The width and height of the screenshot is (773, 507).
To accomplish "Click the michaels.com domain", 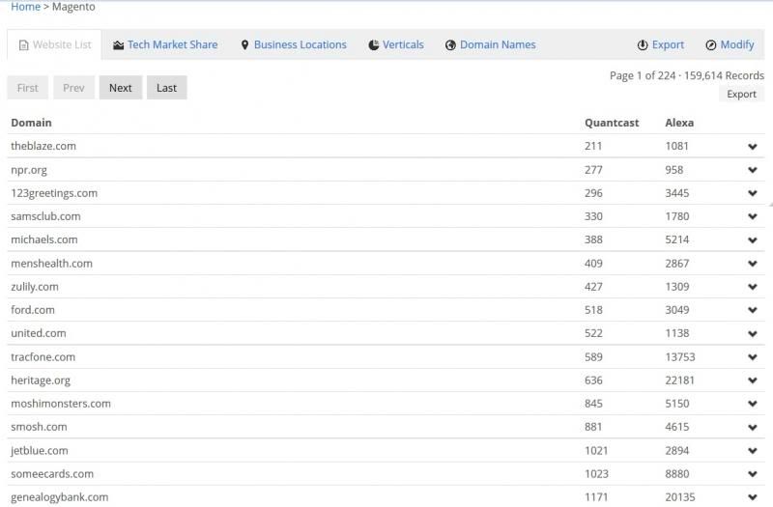I will click(44, 239).
